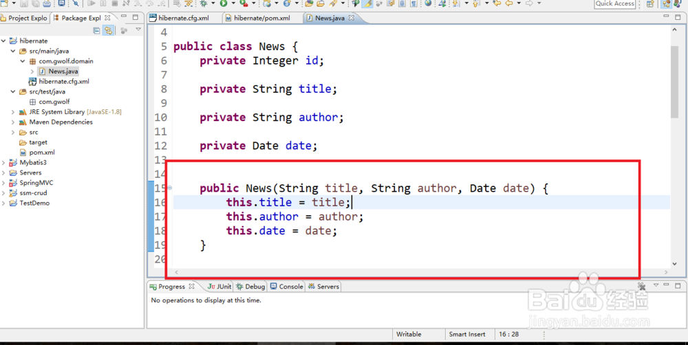The width and height of the screenshot is (688, 345).
Task: Click the Run External Tools icon
Action: pyautogui.click(x=243, y=3)
